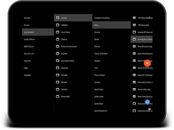The image size is (174, 130).
Task: Click the Bass Space Bass preset icon
Action: (134, 82)
